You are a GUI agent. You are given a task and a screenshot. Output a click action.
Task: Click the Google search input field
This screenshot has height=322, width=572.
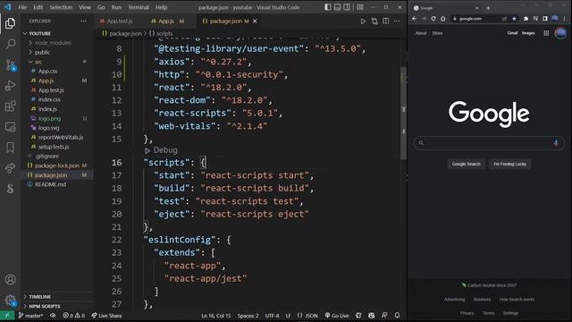pyautogui.click(x=489, y=143)
